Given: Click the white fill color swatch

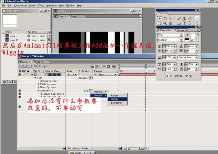Looking at the screenshot, I should tap(193, 36).
